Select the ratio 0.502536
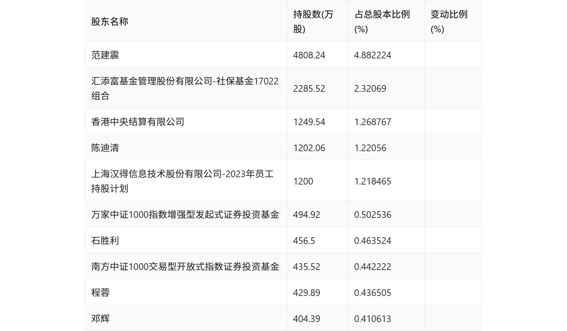Image resolution: width=567 pixels, height=331 pixels. pos(373,215)
